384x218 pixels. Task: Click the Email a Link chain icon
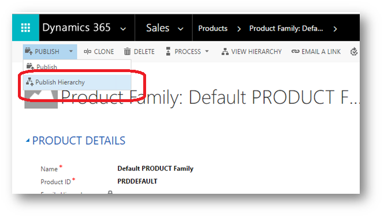point(295,51)
